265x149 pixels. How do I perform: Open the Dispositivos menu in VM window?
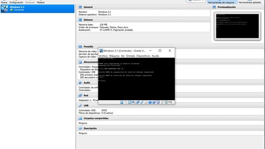coord(143,56)
